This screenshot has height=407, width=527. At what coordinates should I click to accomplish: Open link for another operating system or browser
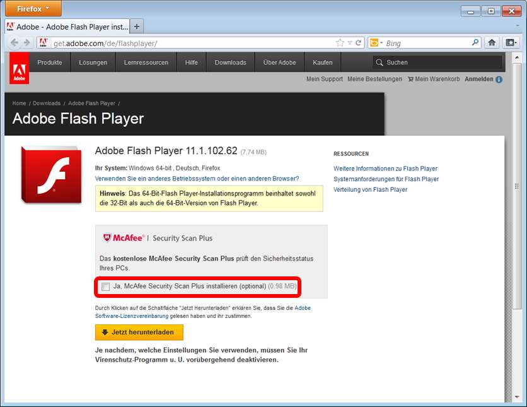[x=197, y=179]
